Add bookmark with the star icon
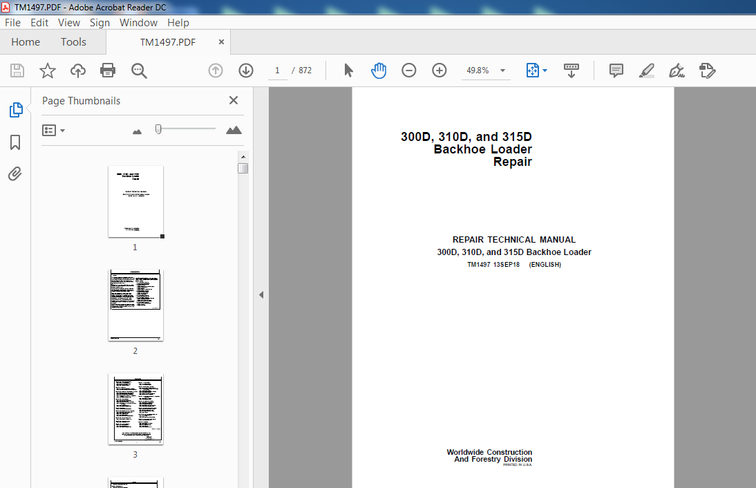This screenshot has height=488, width=756. pos(47,71)
